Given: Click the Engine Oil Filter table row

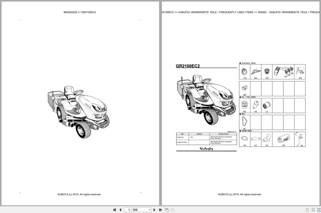Looking at the screenshot, I should tap(206, 142).
